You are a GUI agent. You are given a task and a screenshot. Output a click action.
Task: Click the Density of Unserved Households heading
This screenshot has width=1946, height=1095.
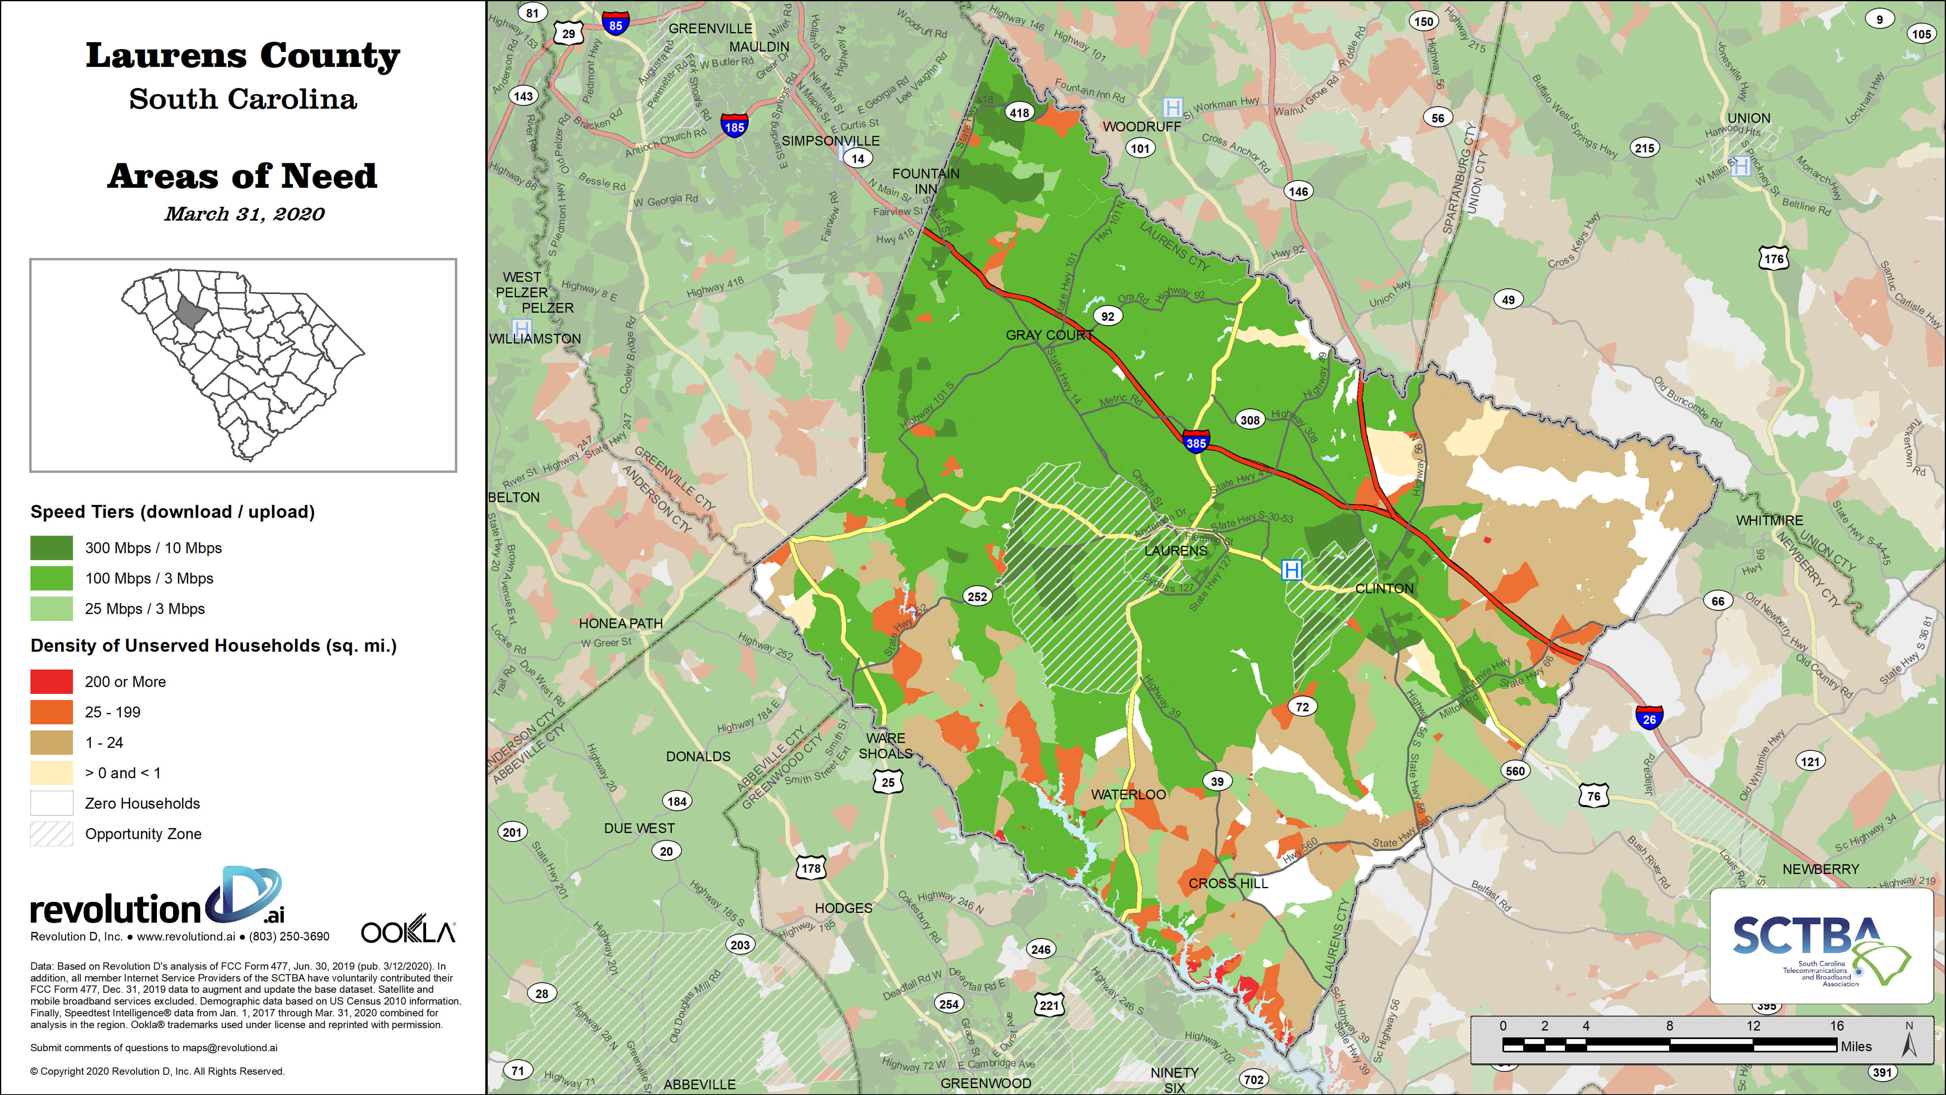214,645
